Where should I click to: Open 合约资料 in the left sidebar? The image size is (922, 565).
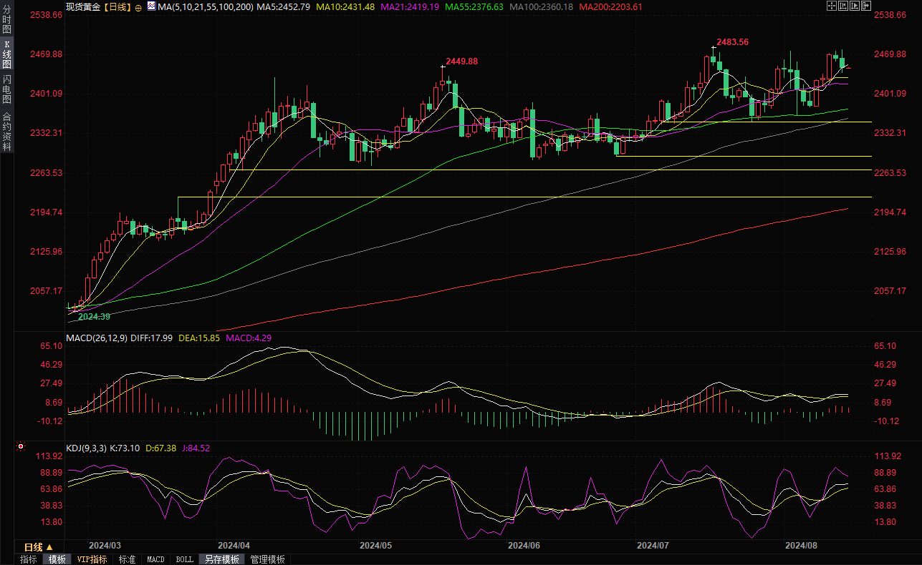point(6,132)
